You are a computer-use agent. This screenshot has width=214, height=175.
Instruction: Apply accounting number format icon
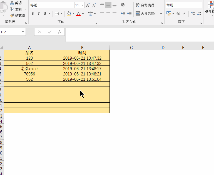169,14
